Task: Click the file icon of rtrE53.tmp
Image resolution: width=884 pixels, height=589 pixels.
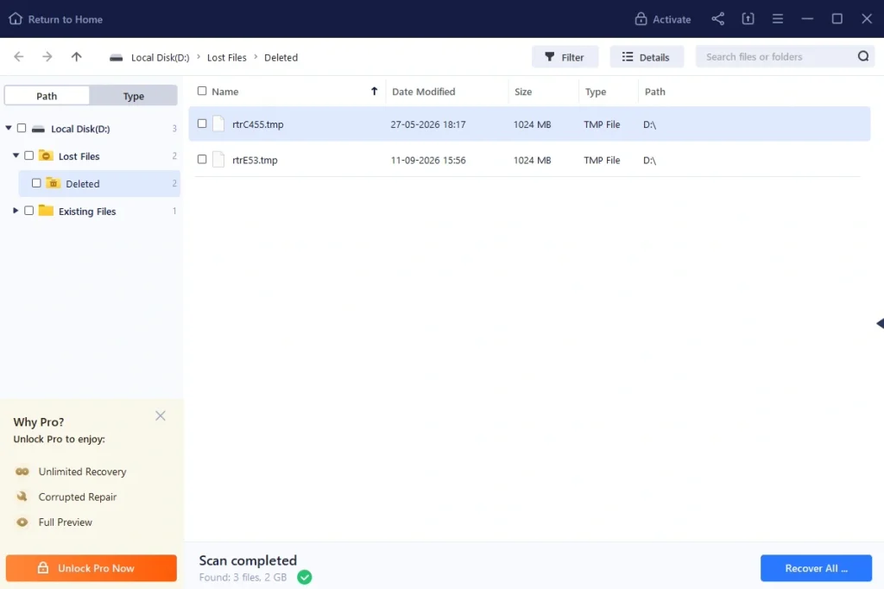Action: click(x=218, y=160)
